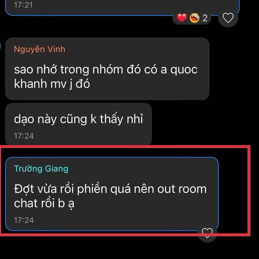Open the reaction count showing 2

point(205,18)
